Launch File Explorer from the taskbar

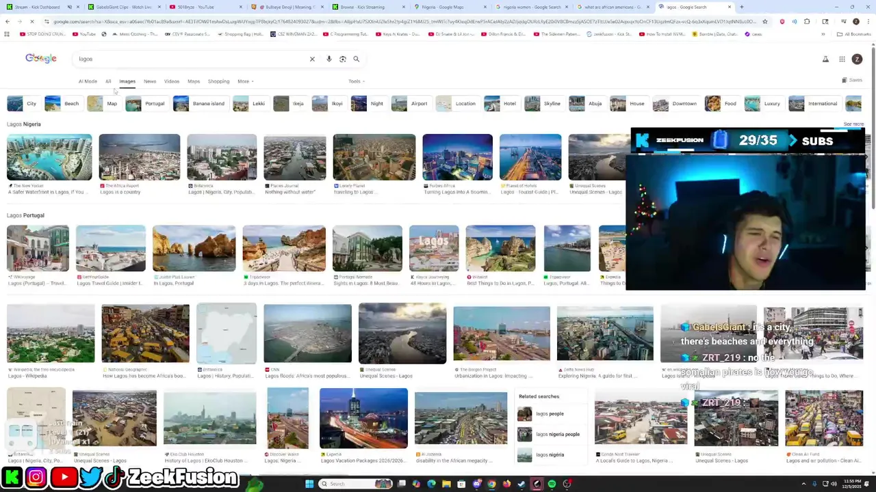coord(446,484)
